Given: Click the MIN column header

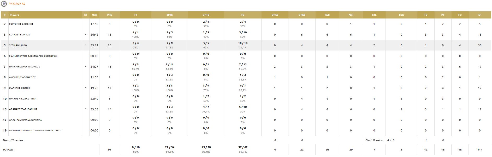Looking at the screenshot, I should point(94,15).
